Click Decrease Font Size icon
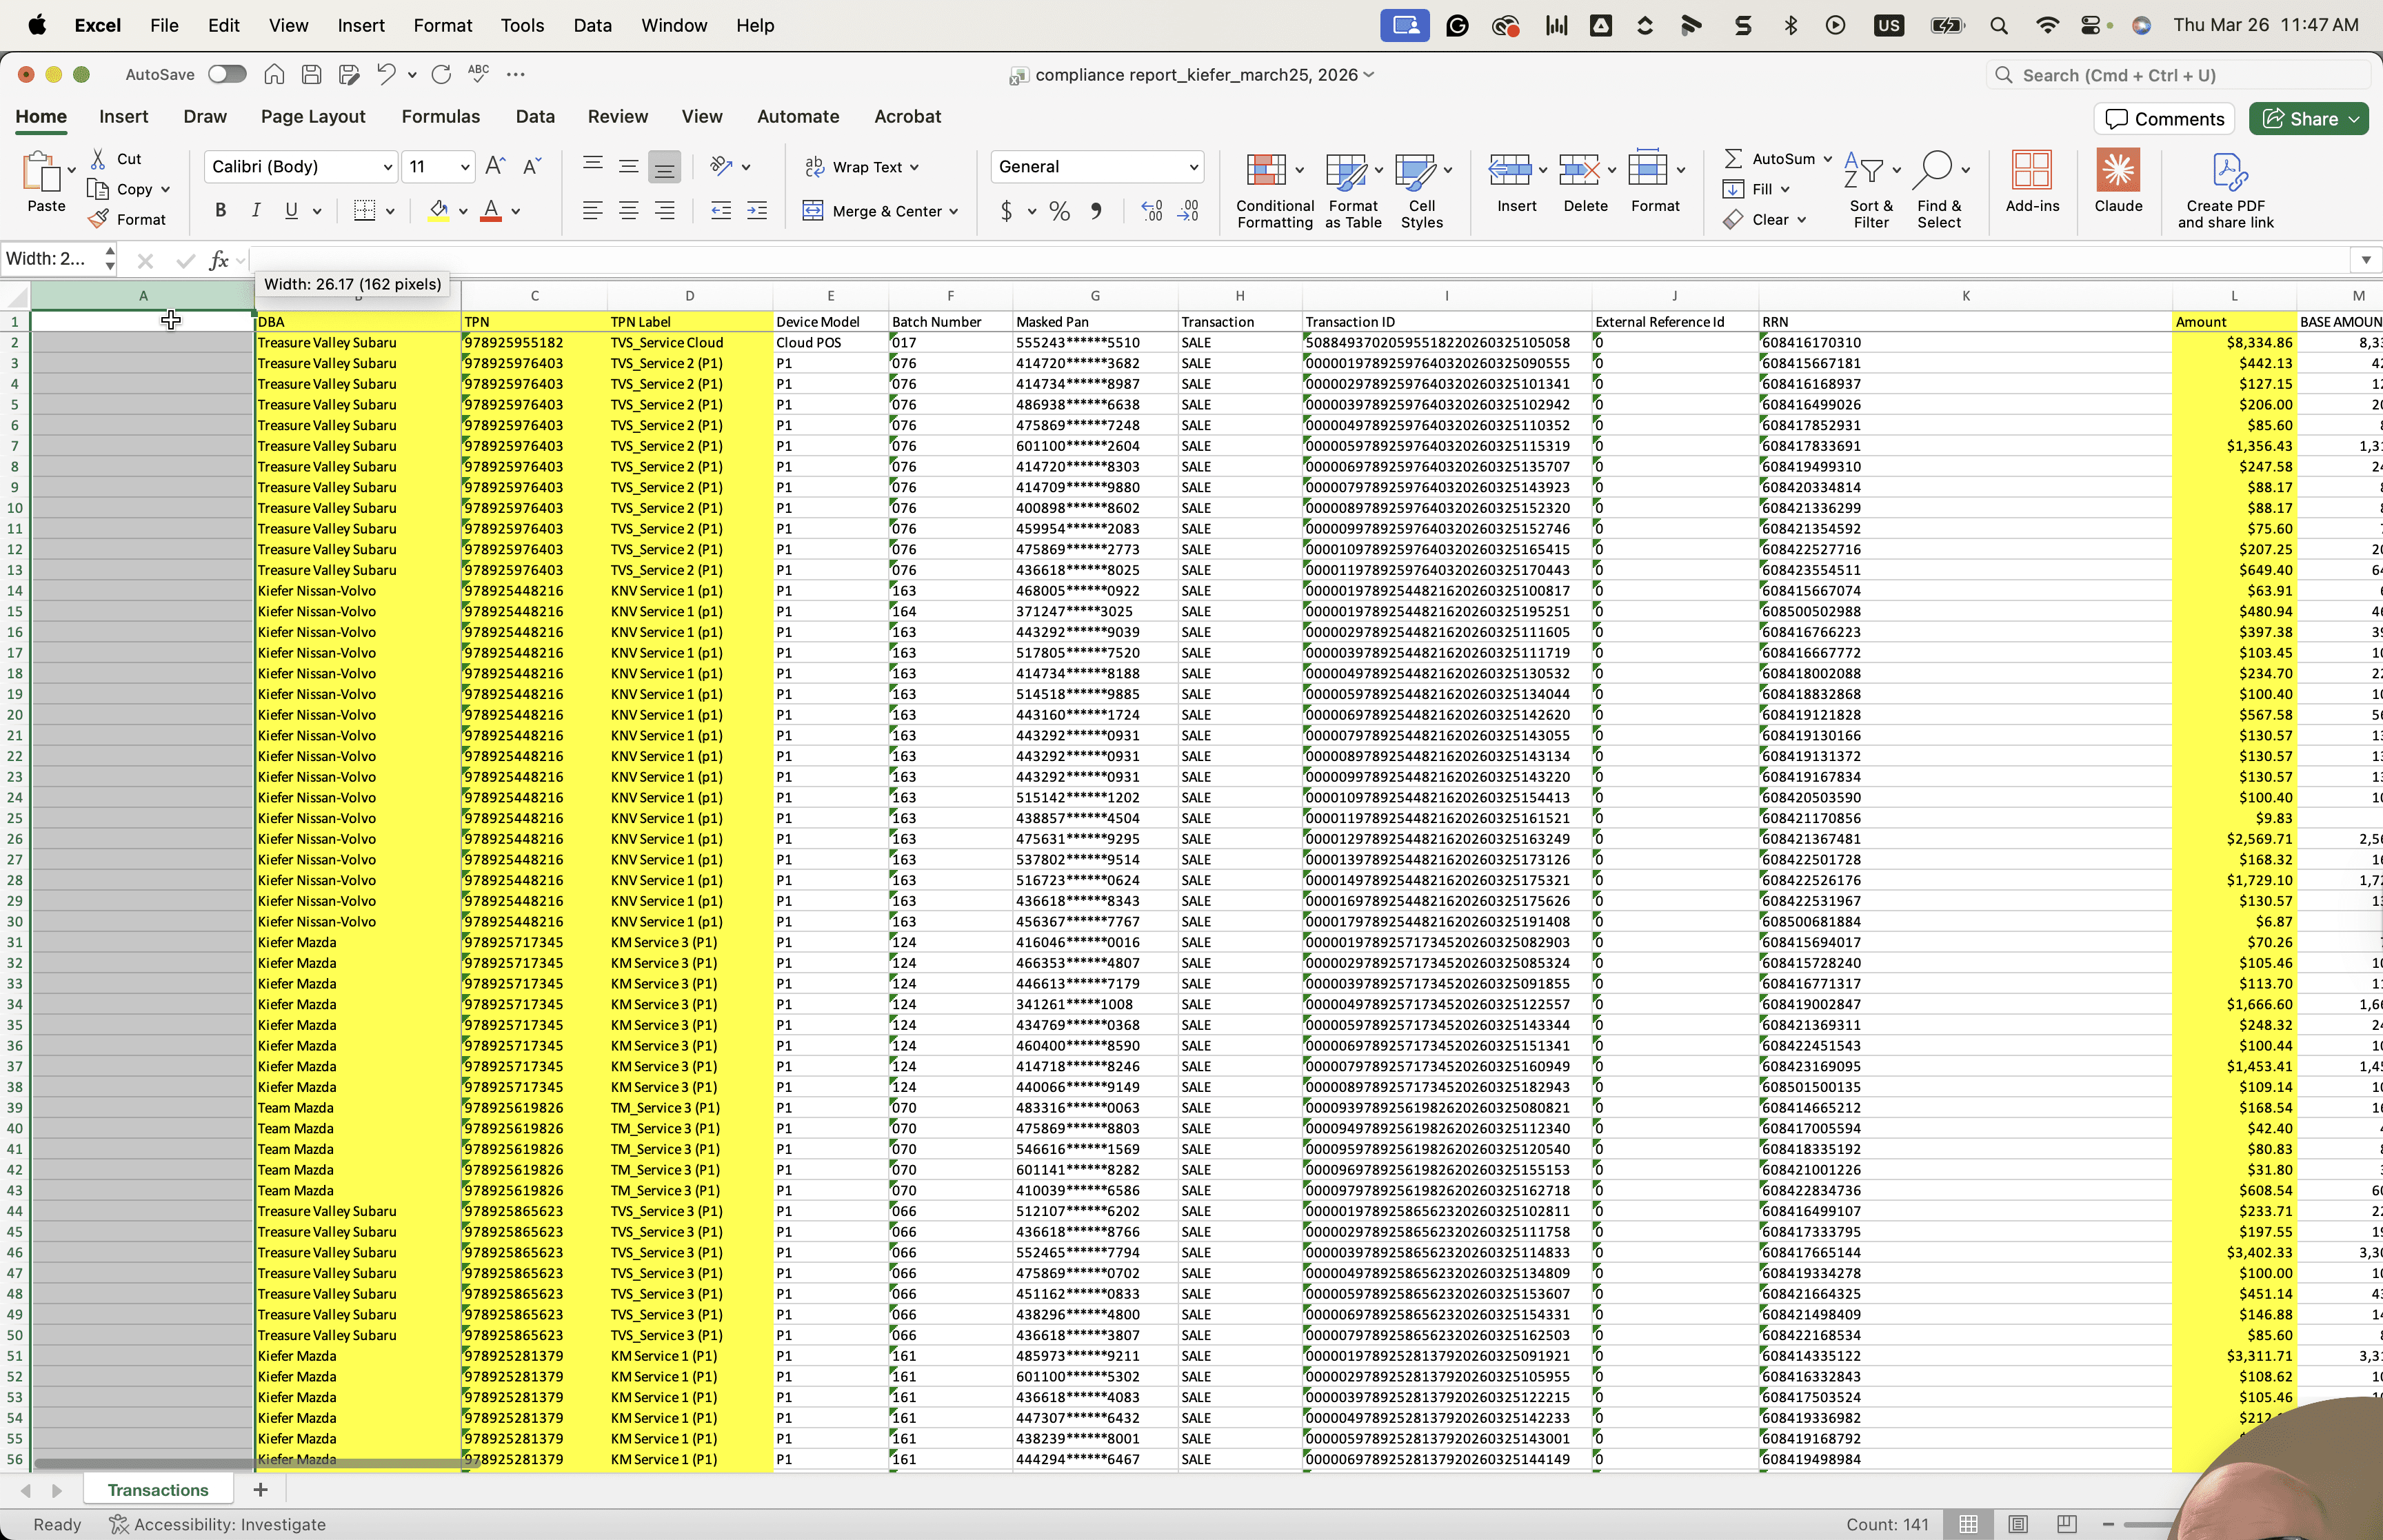 click(x=532, y=166)
